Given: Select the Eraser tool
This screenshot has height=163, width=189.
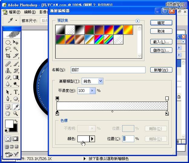Looking at the screenshot, I should (x=8, y=77).
